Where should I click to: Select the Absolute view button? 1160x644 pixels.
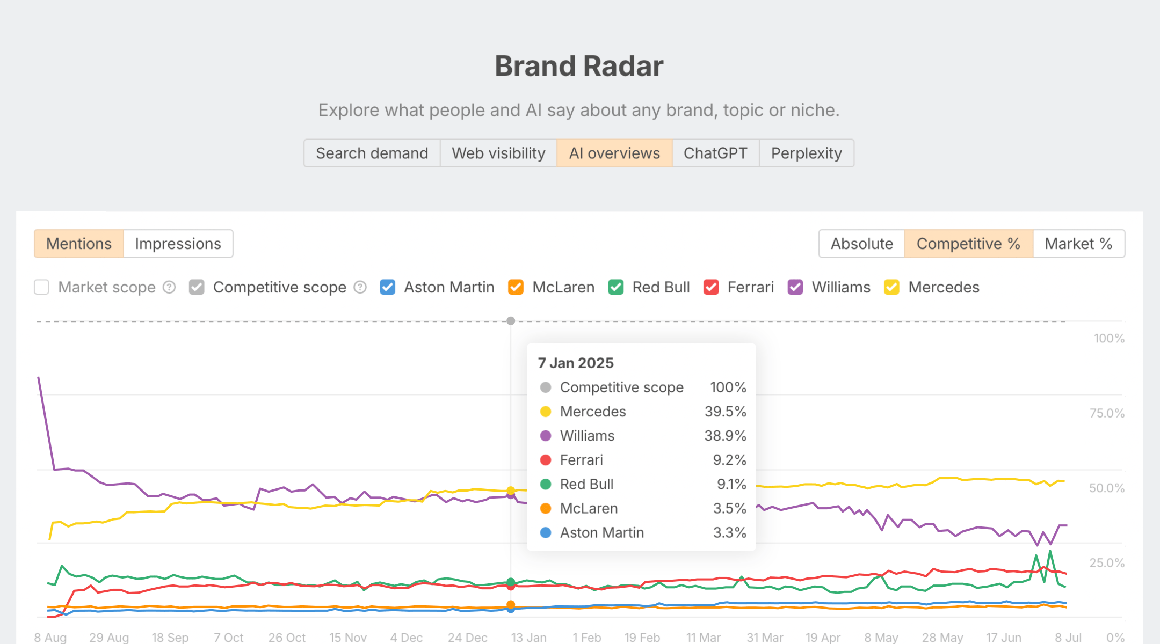(x=861, y=244)
